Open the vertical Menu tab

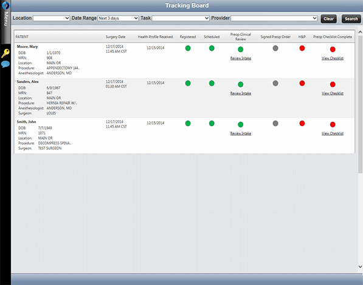(x=5, y=19)
